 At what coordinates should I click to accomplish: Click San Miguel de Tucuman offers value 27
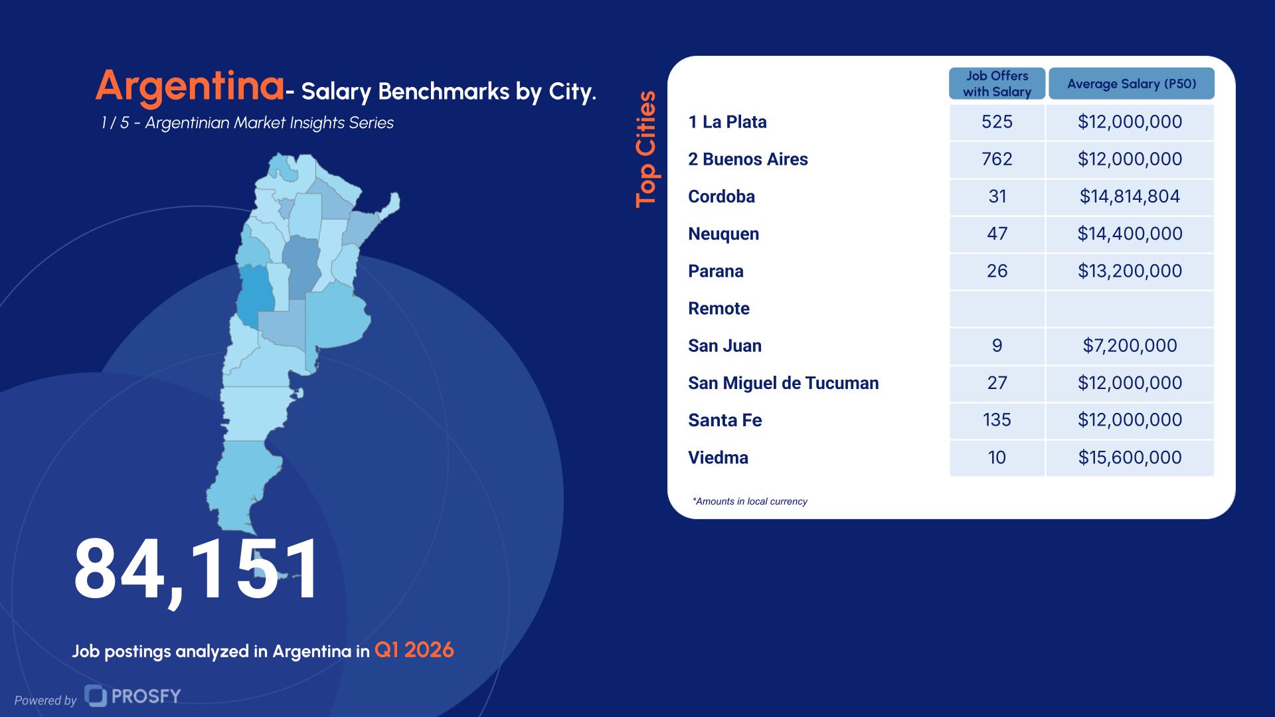(x=997, y=383)
